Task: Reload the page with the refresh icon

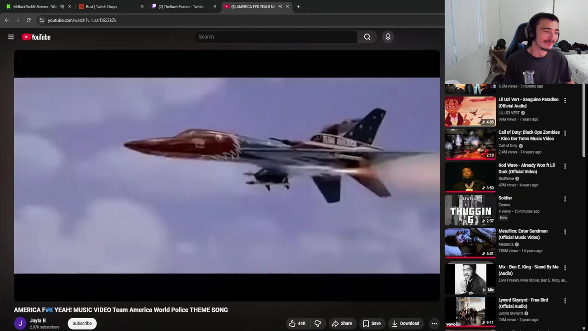Action: click(x=28, y=20)
